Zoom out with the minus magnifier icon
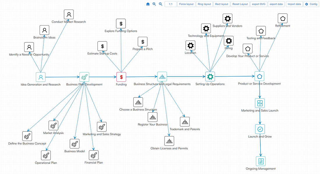 coord(160,4)
